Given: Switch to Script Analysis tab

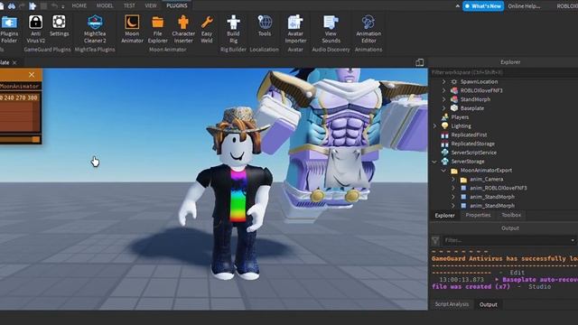Looking at the screenshot, I should pyautogui.click(x=452, y=304).
